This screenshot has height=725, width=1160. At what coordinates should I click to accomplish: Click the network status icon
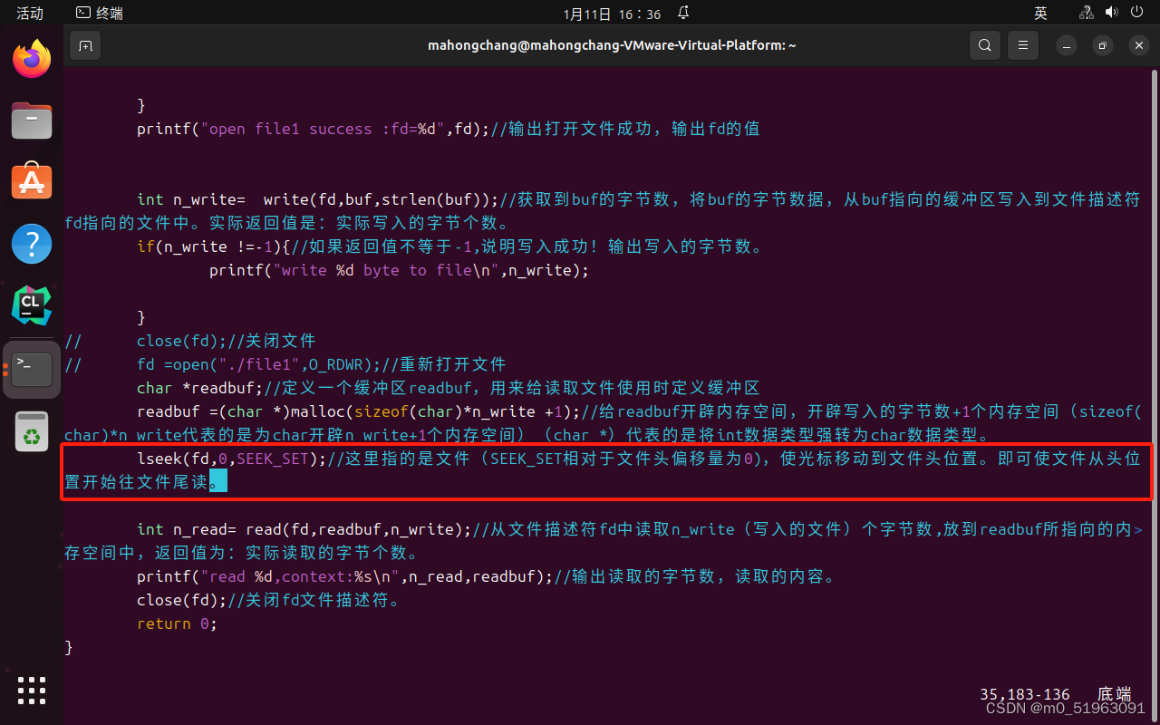pos(1086,13)
